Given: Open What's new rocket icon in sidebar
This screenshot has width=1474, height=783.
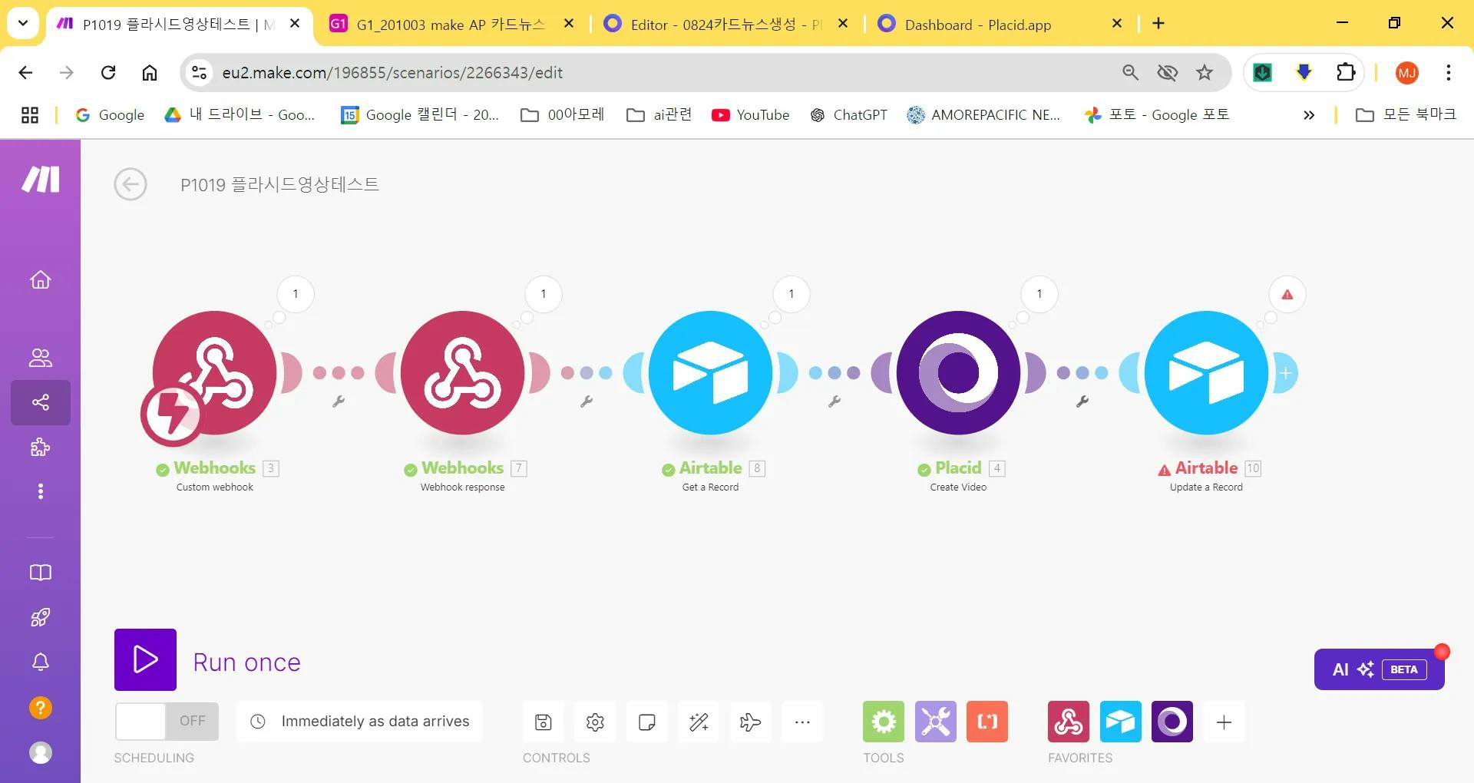Looking at the screenshot, I should (41, 617).
